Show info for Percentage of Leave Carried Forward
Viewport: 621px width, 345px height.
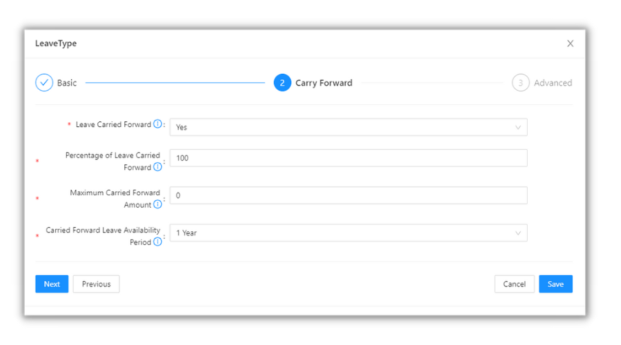point(157,167)
